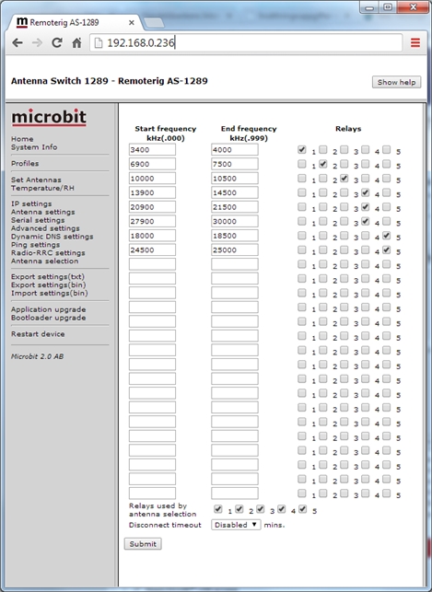Open Radio-RRC settings

(x=48, y=253)
